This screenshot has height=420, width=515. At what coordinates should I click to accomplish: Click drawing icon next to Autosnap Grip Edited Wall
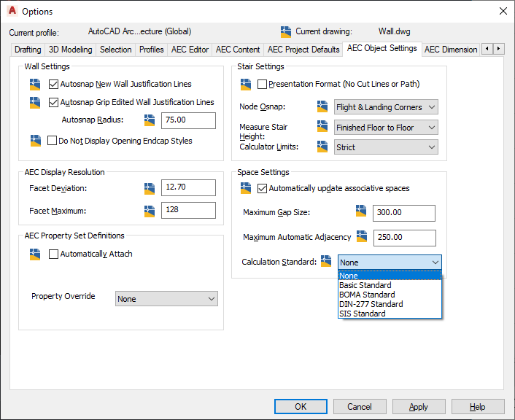coord(35,103)
